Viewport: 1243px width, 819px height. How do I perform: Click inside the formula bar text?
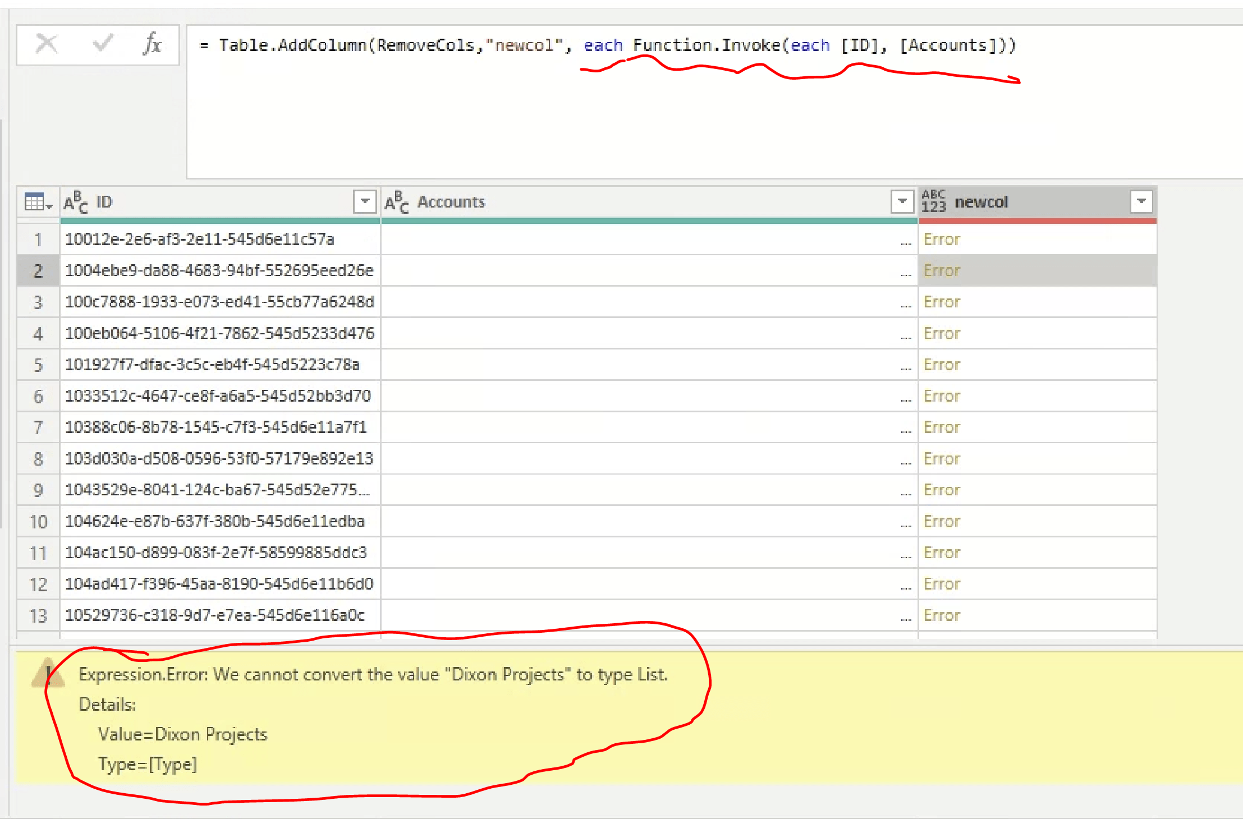click(561, 45)
